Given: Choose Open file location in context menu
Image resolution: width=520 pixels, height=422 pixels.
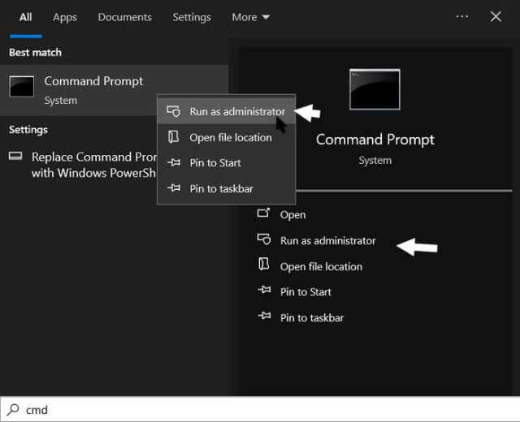Looking at the screenshot, I should click(227, 137).
